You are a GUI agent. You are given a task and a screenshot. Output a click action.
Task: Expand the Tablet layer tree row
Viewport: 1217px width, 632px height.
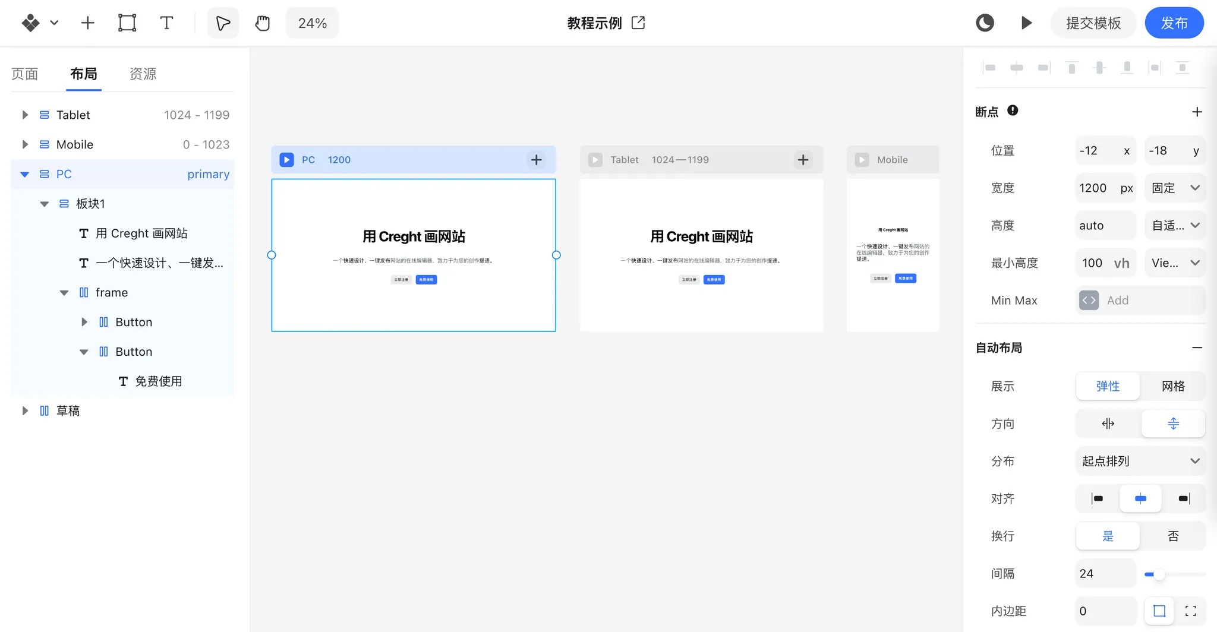[x=25, y=115]
